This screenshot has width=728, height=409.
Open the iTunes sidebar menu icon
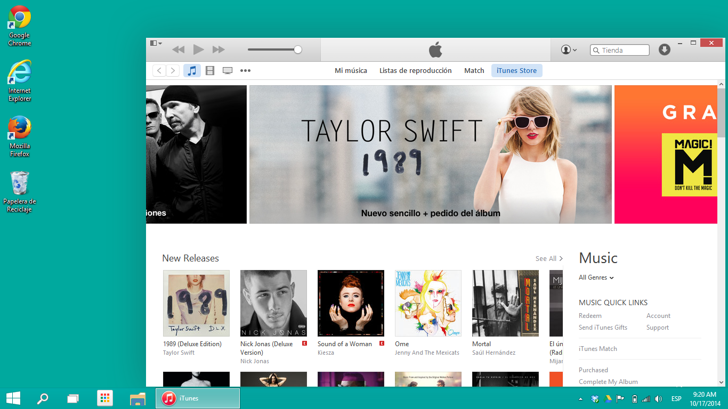(156, 43)
